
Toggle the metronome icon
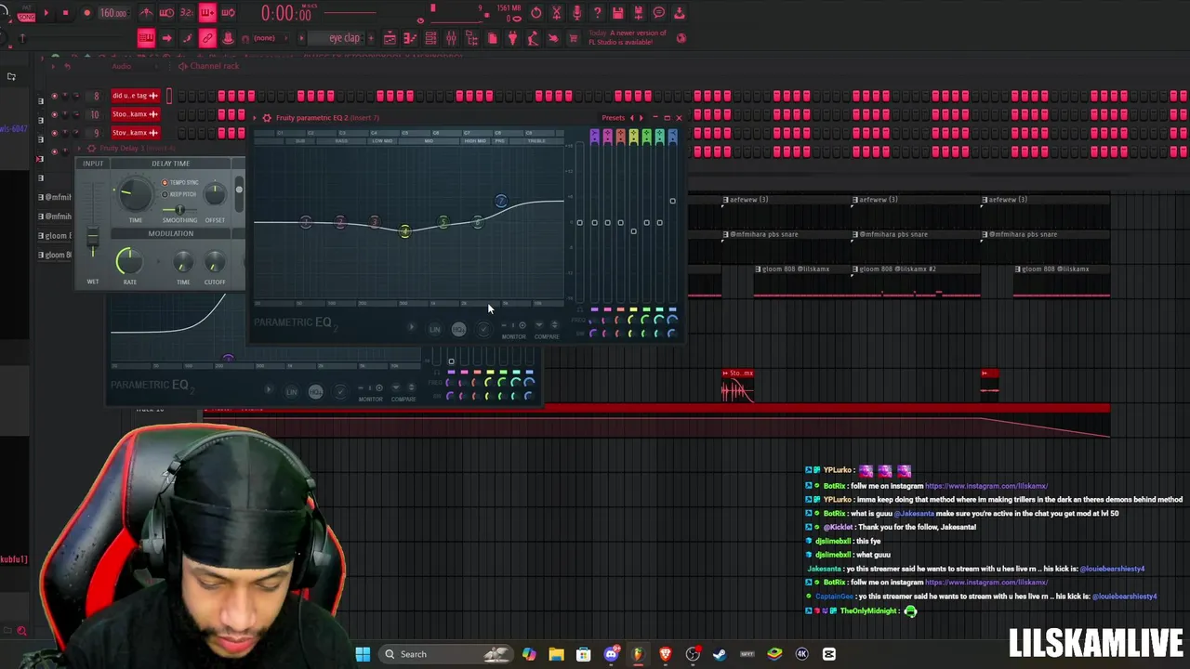[146, 13]
